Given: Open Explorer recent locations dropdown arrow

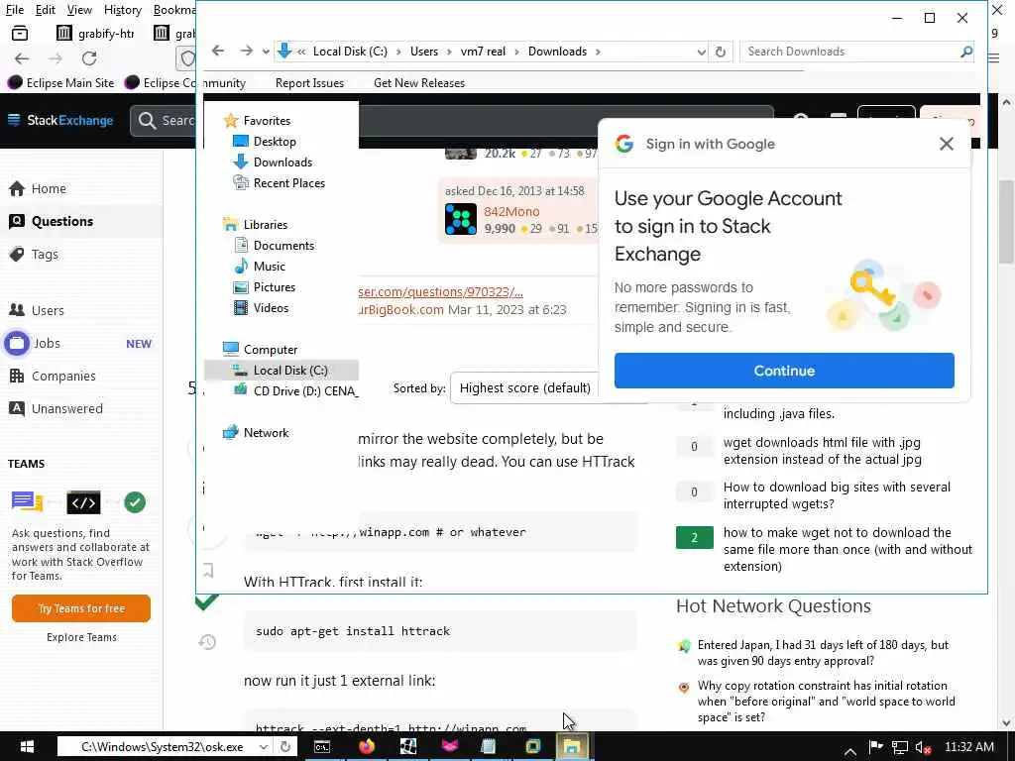Looking at the screenshot, I should pyautogui.click(x=266, y=52).
